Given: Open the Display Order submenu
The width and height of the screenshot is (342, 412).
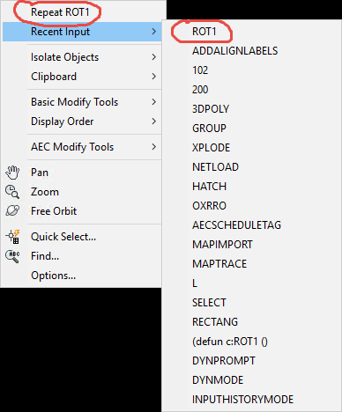Looking at the screenshot, I should [x=82, y=121].
